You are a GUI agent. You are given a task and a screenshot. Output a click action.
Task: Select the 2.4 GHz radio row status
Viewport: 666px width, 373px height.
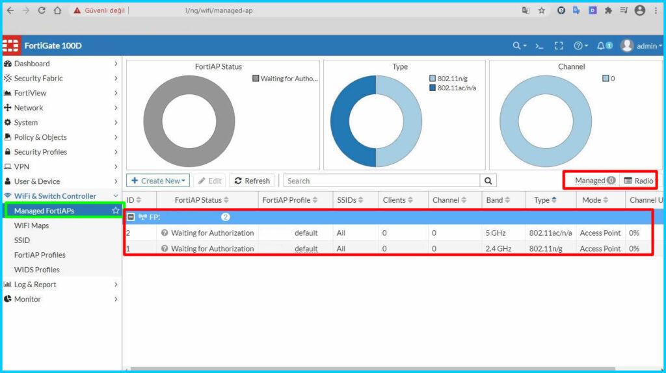pos(207,249)
